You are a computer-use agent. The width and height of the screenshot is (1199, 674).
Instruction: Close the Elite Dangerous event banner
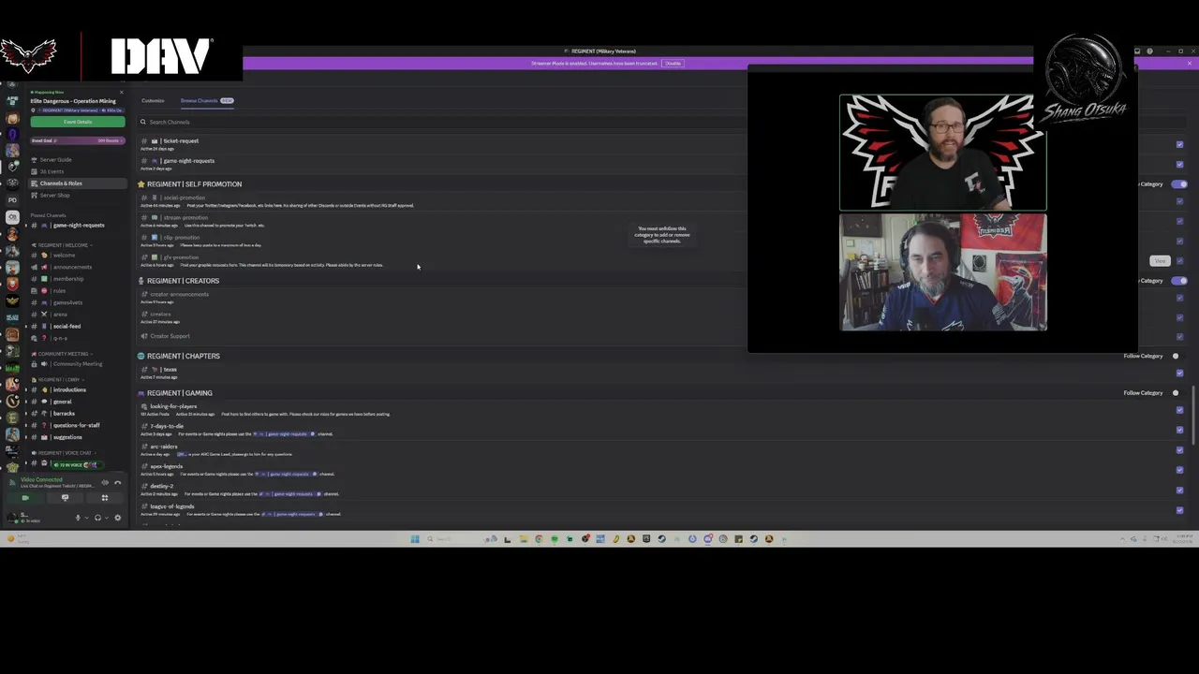[121, 92]
